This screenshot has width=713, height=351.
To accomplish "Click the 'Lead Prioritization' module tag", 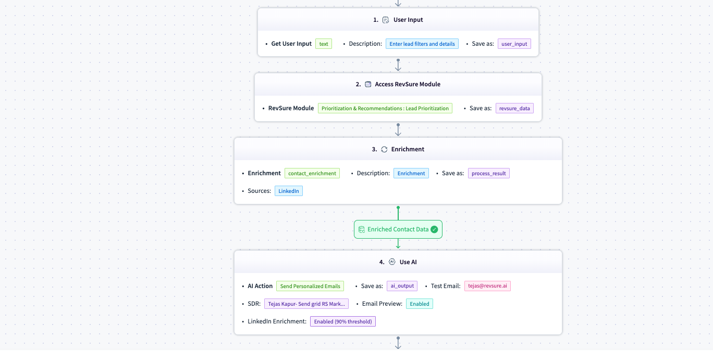I will [385, 108].
